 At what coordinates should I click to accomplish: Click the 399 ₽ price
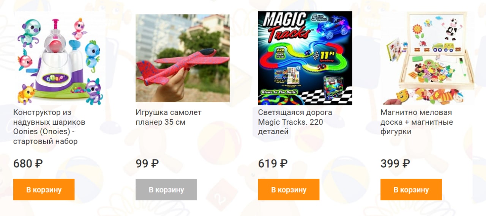tap(395, 164)
